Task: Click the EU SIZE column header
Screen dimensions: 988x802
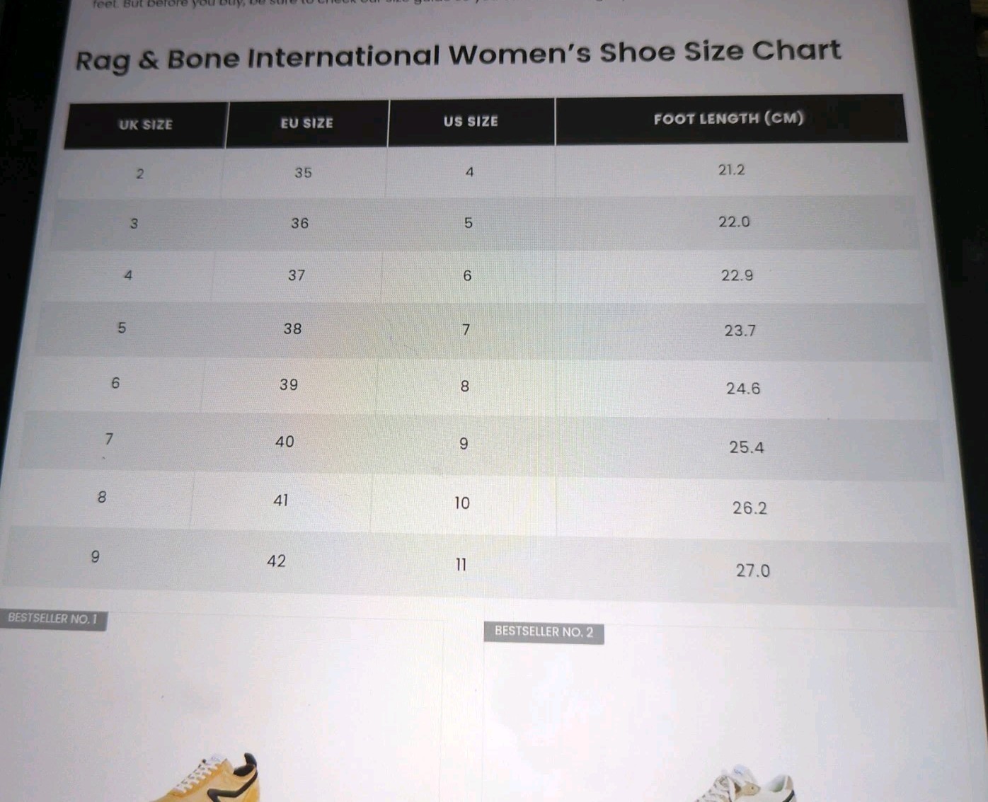Action: (x=307, y=123)
